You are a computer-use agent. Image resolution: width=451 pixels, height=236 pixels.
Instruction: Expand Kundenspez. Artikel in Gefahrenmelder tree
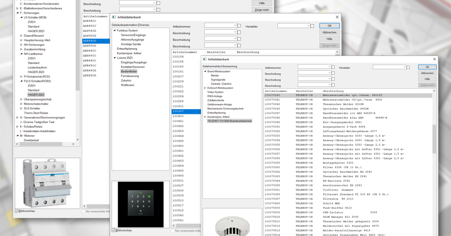tap(205, 117)
